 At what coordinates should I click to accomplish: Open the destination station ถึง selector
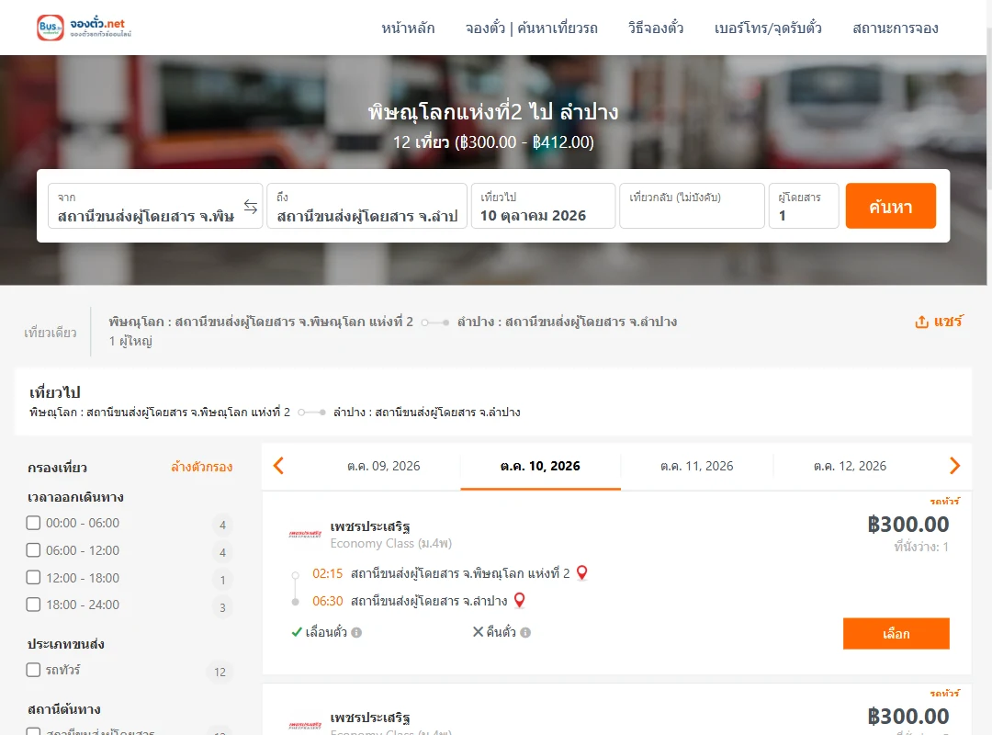pos(366,206)
